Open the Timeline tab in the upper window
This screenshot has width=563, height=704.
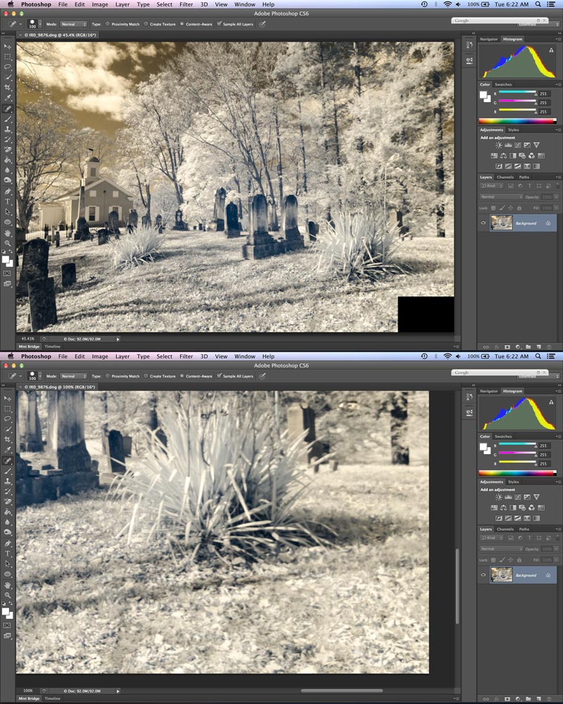pos(53,346)
